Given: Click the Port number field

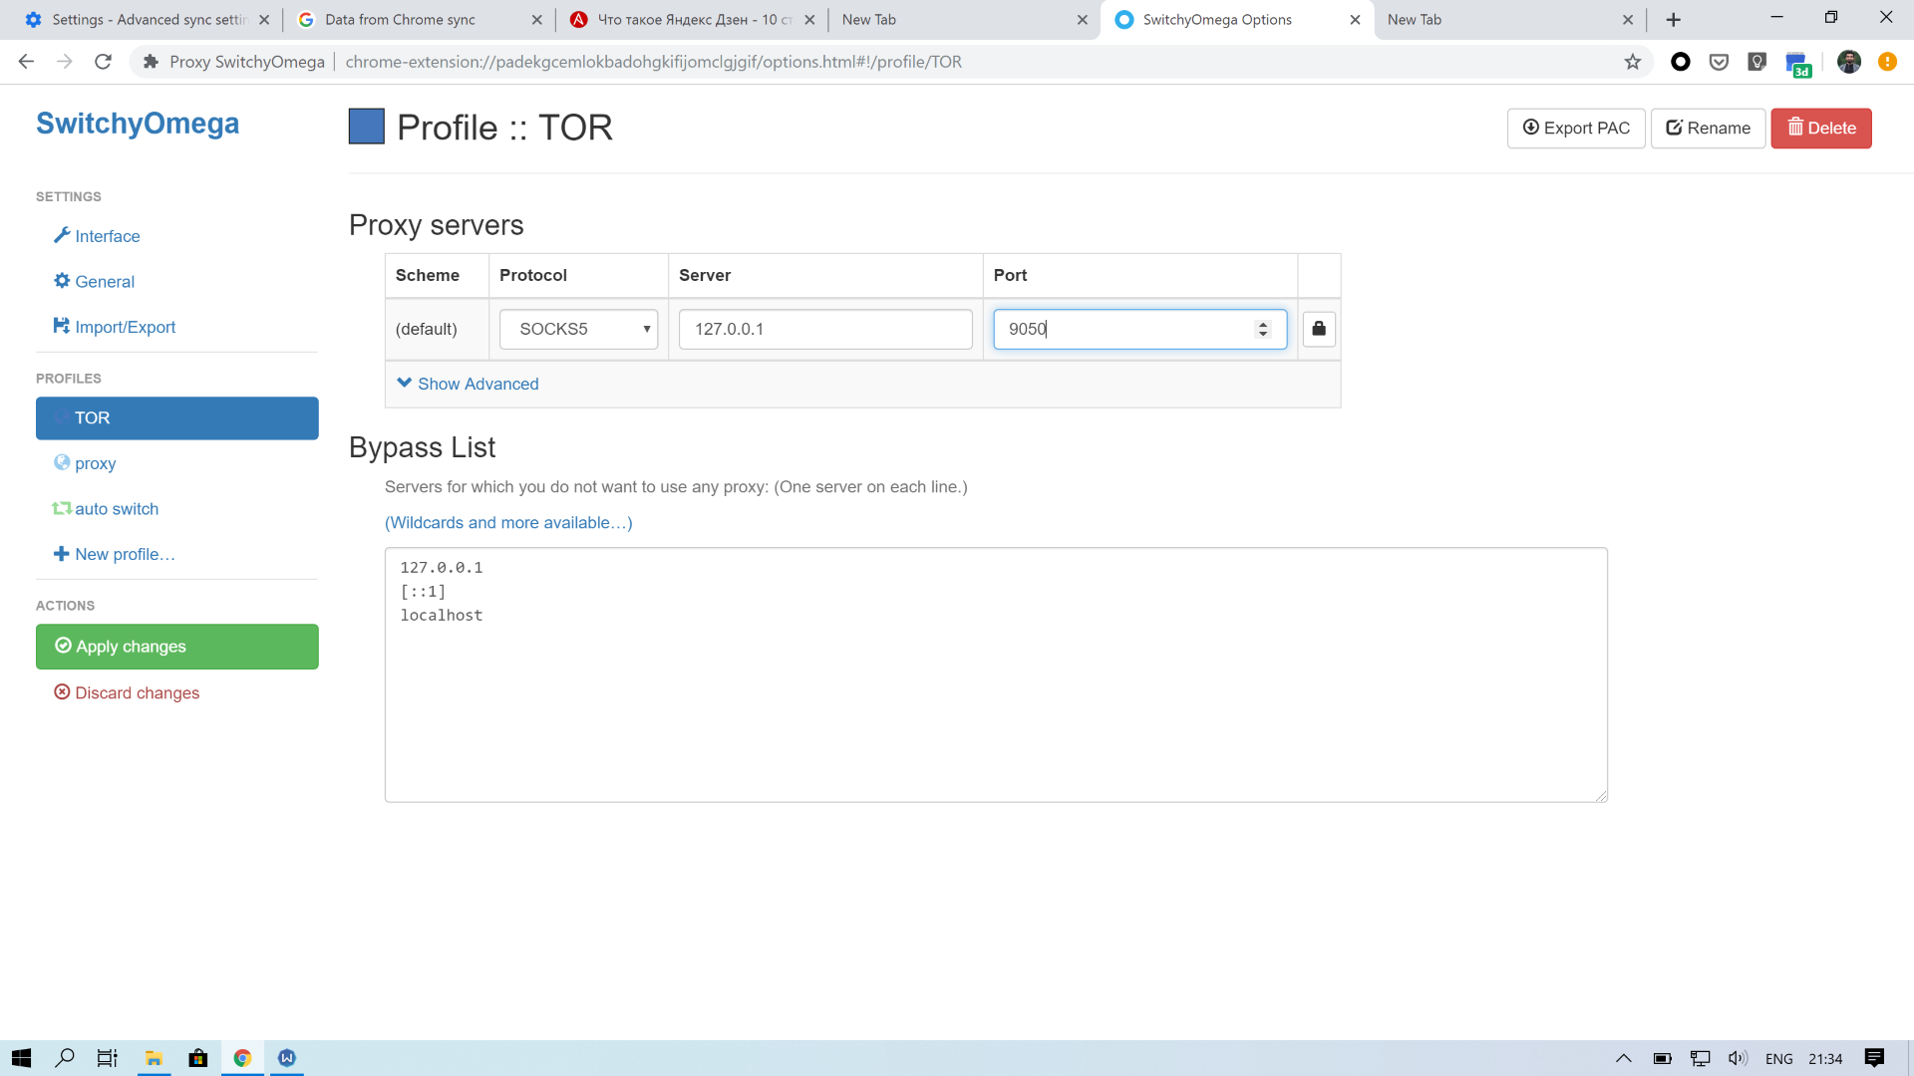Looking at the screenshot, I should (1140, 329).
